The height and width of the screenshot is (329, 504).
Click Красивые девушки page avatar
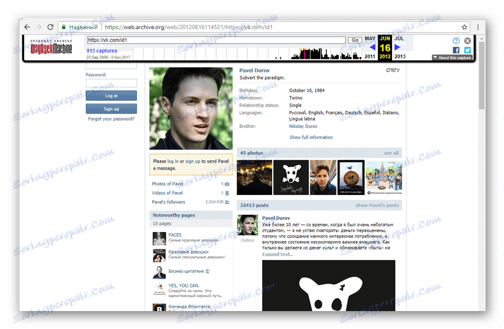coord(160,256)
